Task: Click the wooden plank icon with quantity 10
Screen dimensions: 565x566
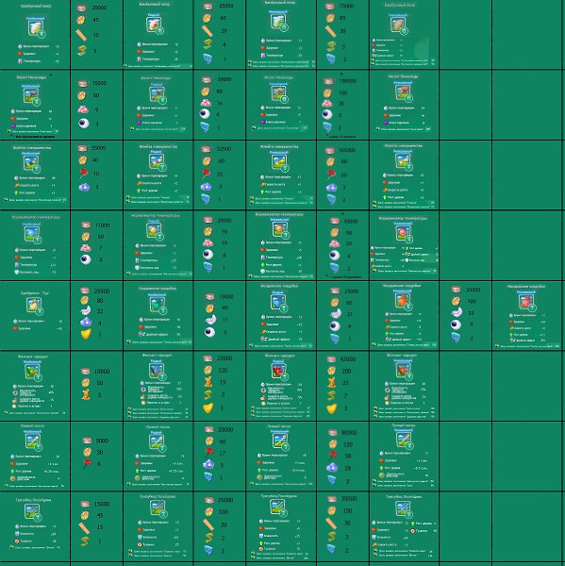Action: pos(82,36)
